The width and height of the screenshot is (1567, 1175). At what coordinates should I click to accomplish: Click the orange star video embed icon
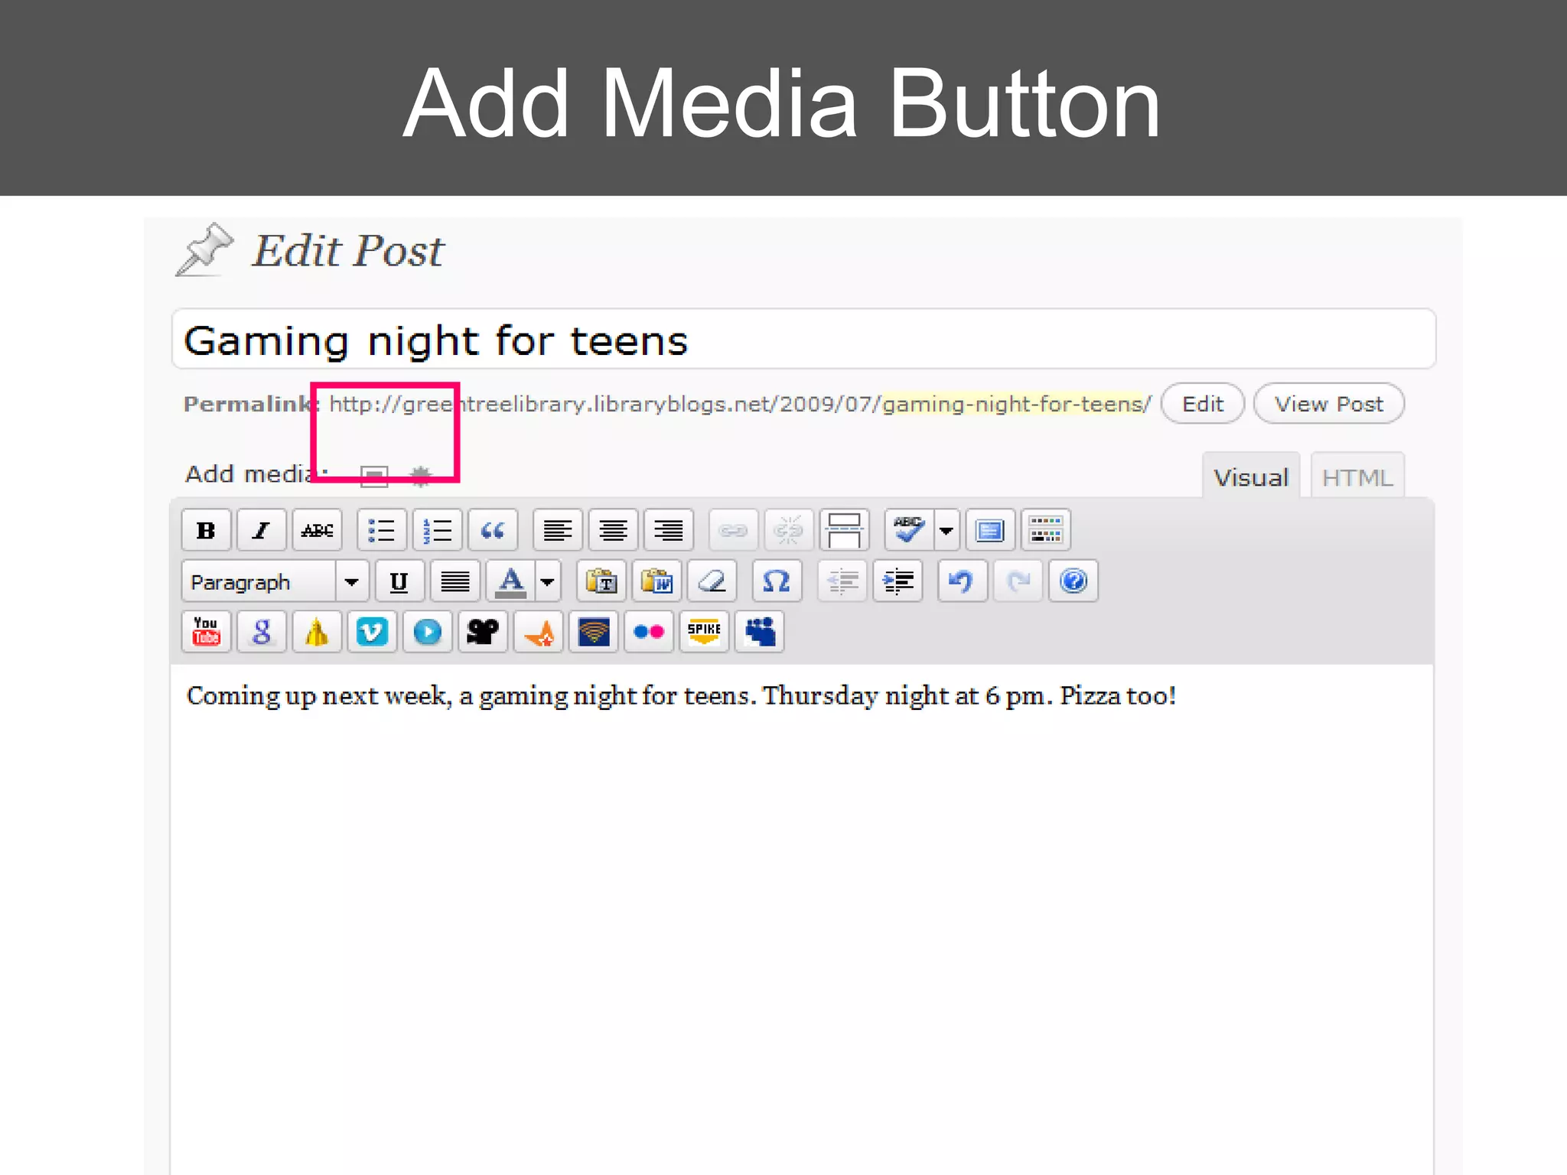click(539, 632)
